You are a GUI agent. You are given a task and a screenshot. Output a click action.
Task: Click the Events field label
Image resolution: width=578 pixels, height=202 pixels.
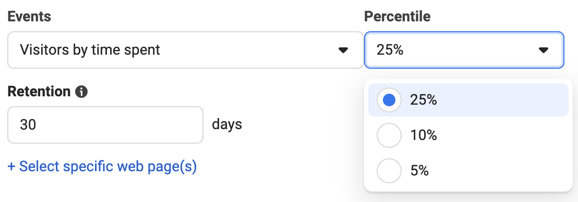click(29, 17)
